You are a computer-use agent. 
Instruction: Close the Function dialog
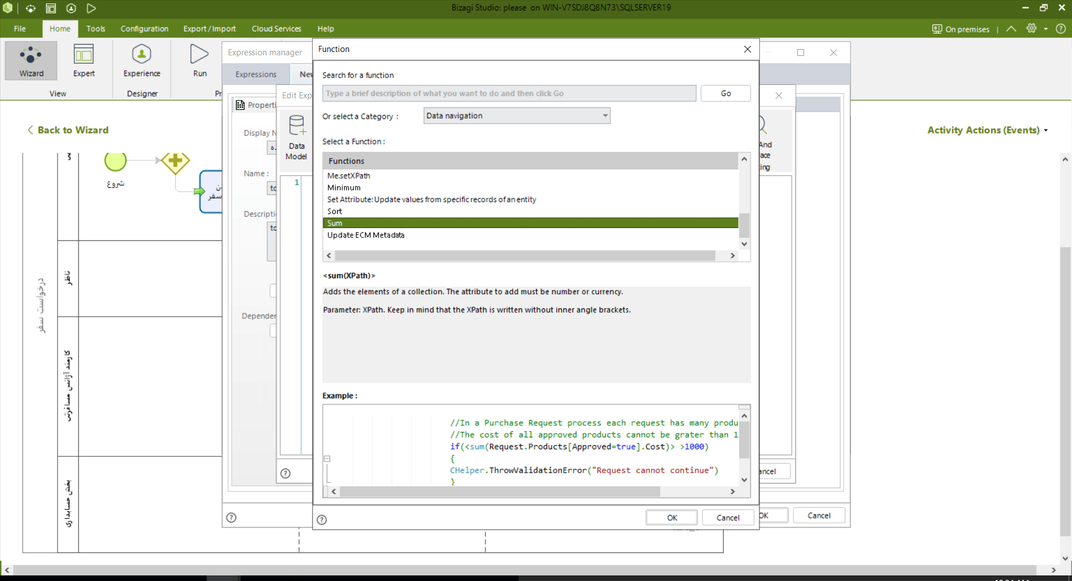coord(747,49)
